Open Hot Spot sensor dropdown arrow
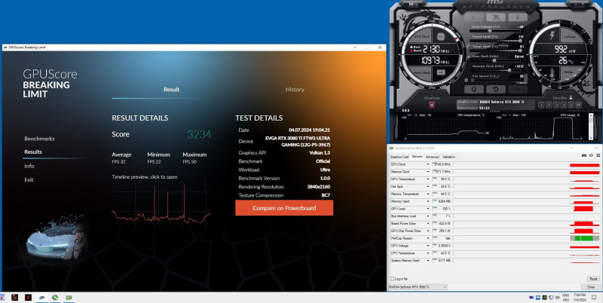 427,186
